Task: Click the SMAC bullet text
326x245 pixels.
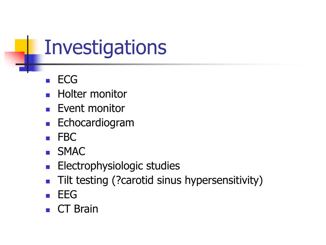Action: pyautogui.click(x=71, y=152)
